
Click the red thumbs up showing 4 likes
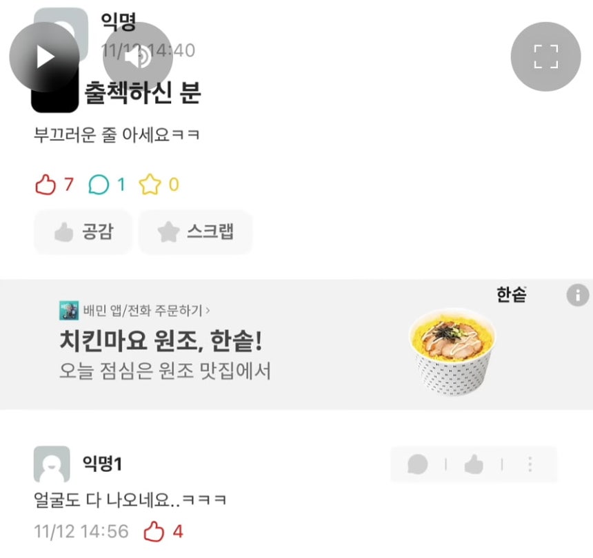coord(153,531)
